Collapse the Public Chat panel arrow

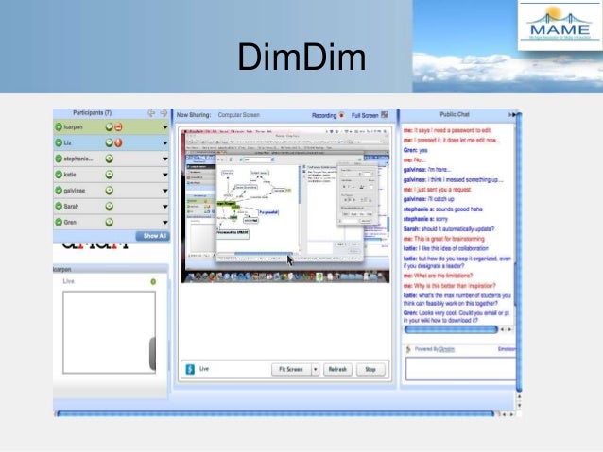pyautogui.click(x=512, y=114)
